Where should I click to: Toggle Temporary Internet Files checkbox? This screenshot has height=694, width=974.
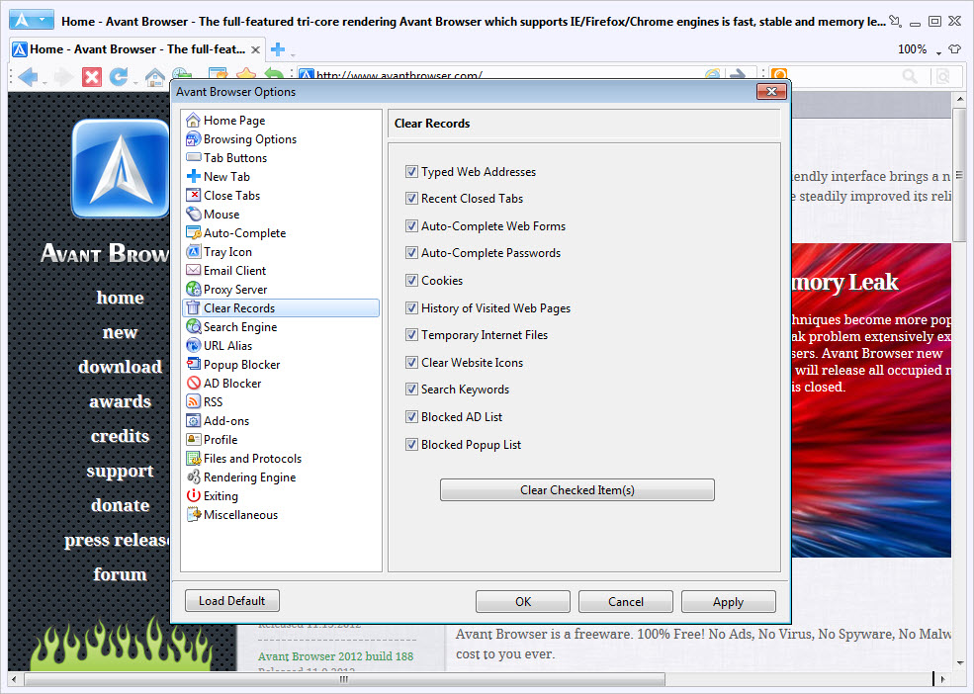(x=411, y=335)
